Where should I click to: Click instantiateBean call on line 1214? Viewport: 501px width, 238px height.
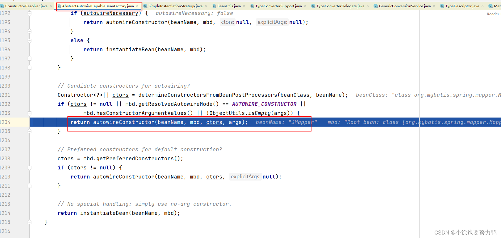[x=104, y=213]
